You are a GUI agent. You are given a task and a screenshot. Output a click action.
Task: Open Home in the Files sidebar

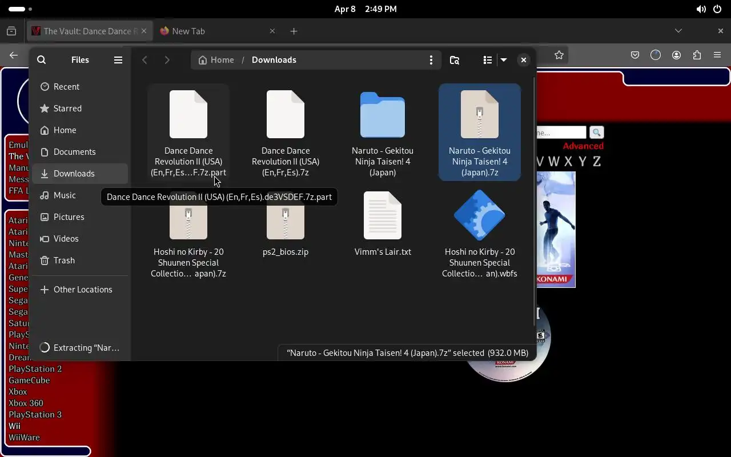(x=80, y=130)
